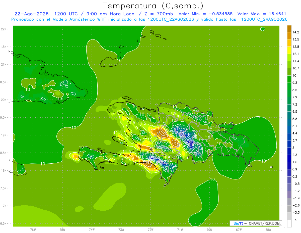Image resolution: width=301 pixels, height=233 pixels.
Task: Click the '22N' latitude tick label
Action: 4,29
